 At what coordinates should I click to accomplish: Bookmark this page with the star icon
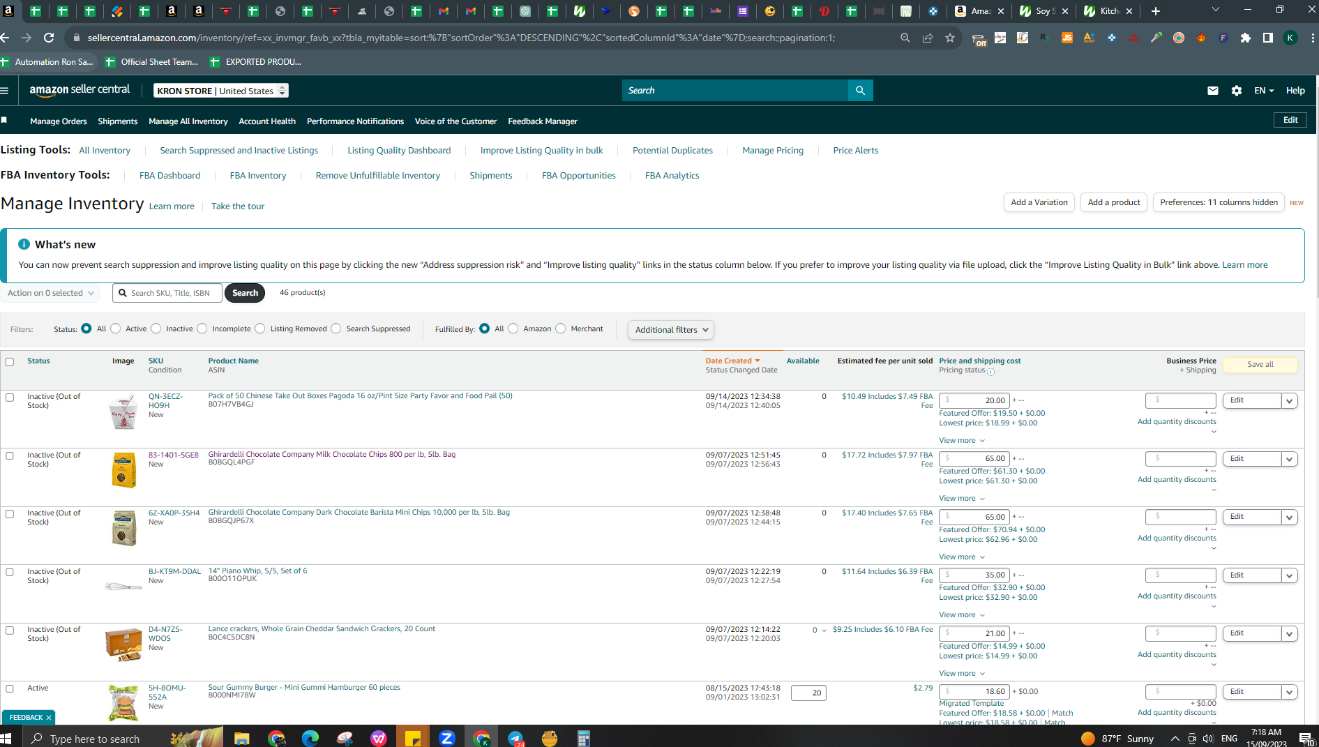(x=950, y=38)
